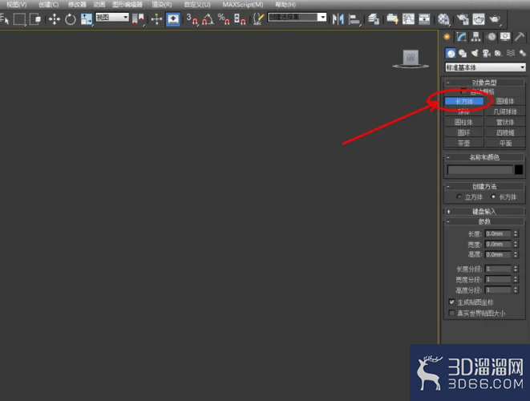This screenshot has height=401, width=530.
Task: Expand the 键盘输入 rollout
Action: coord(484,211)
